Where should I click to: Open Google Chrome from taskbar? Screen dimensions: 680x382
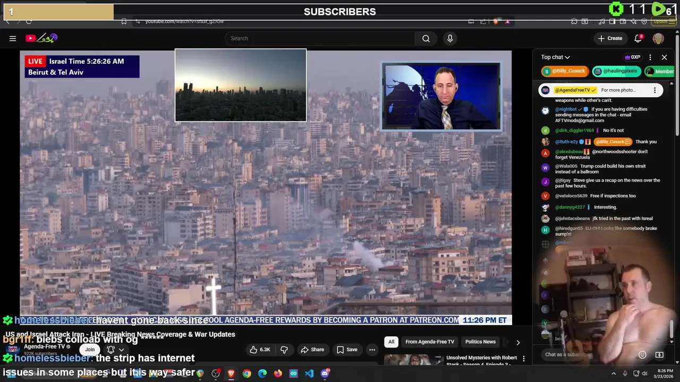tap(246, 374)
